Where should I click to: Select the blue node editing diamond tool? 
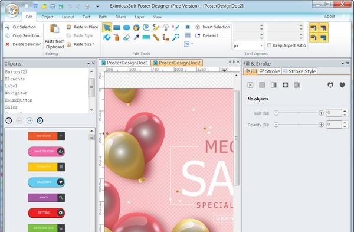coord(107,37)
